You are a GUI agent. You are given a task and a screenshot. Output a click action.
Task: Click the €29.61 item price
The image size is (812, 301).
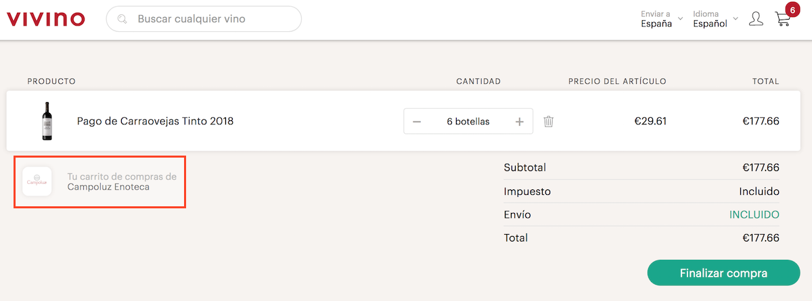[x=650, y=122]
